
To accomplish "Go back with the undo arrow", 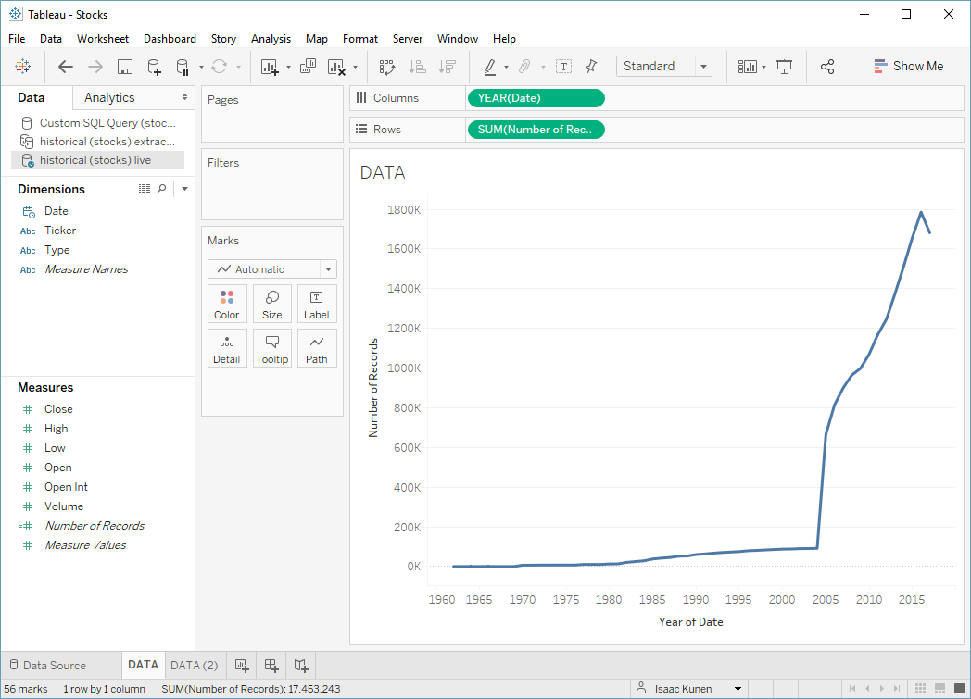I will click(65, 66).
